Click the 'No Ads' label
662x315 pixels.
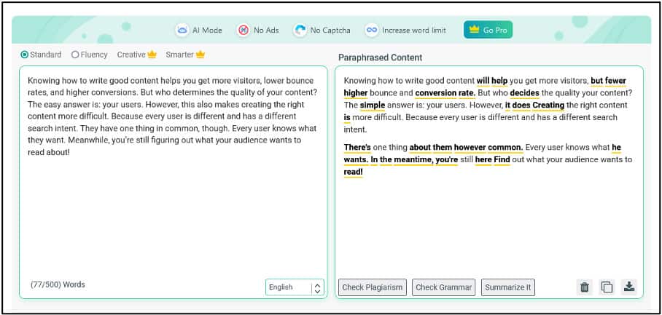click(266, 31)
